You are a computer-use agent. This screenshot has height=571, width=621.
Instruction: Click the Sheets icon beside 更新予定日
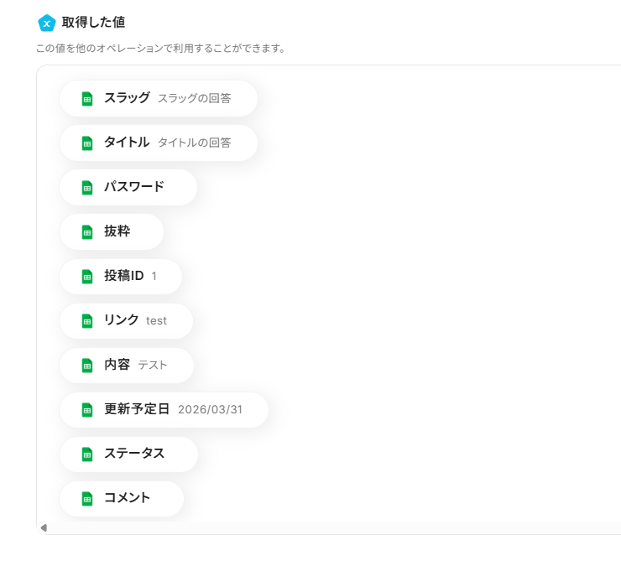86,410
